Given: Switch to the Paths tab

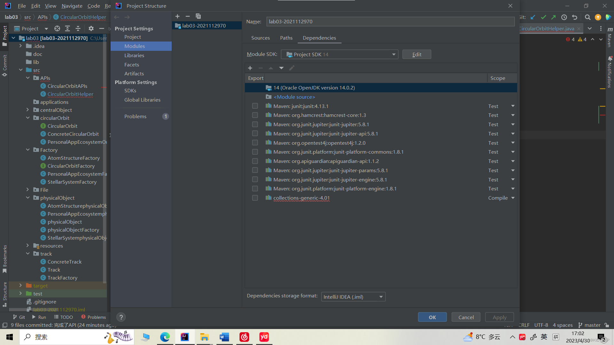Looking at the screenshot, I should tap(286, 38).
